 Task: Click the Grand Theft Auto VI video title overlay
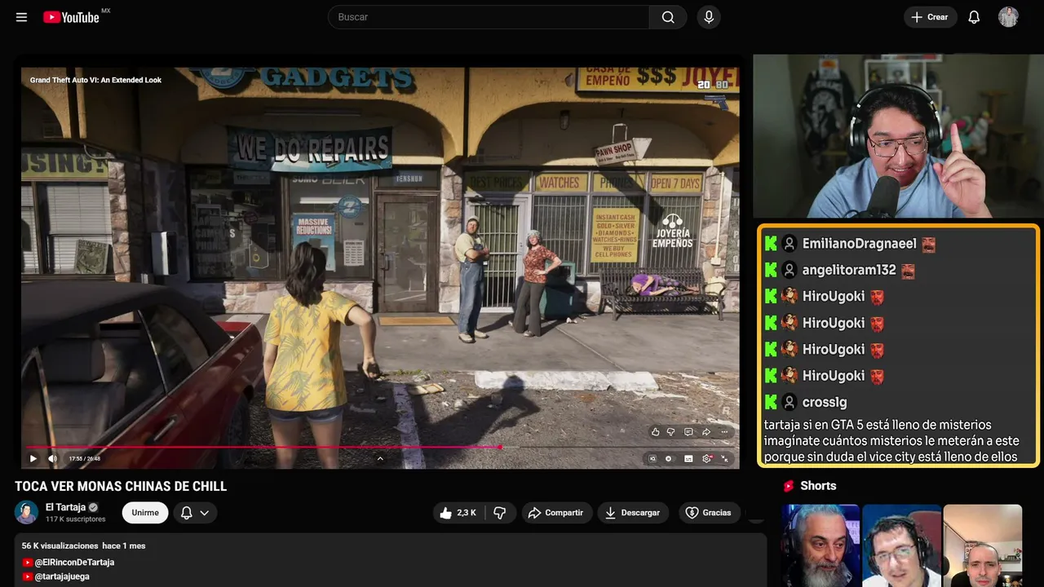click(x=95, y=80)
